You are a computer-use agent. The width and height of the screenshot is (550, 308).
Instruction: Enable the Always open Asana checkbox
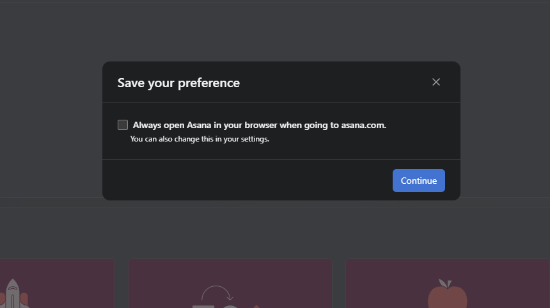pyautogui.click(x=123, y=125)
